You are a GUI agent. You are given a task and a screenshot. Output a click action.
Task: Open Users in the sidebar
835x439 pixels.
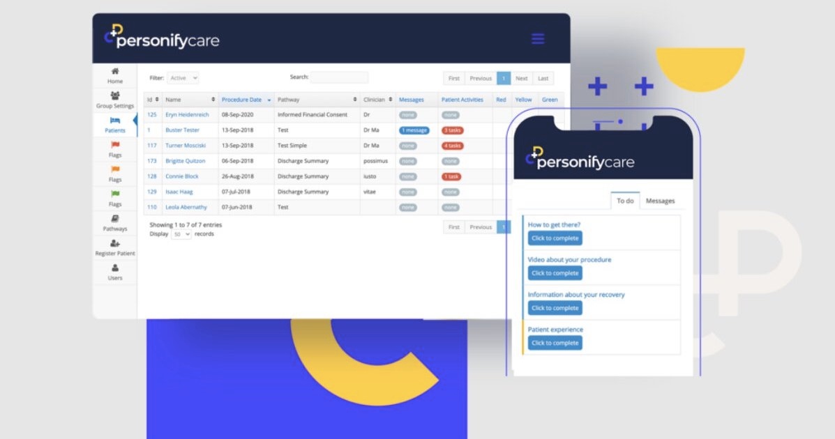click(115, 272)
